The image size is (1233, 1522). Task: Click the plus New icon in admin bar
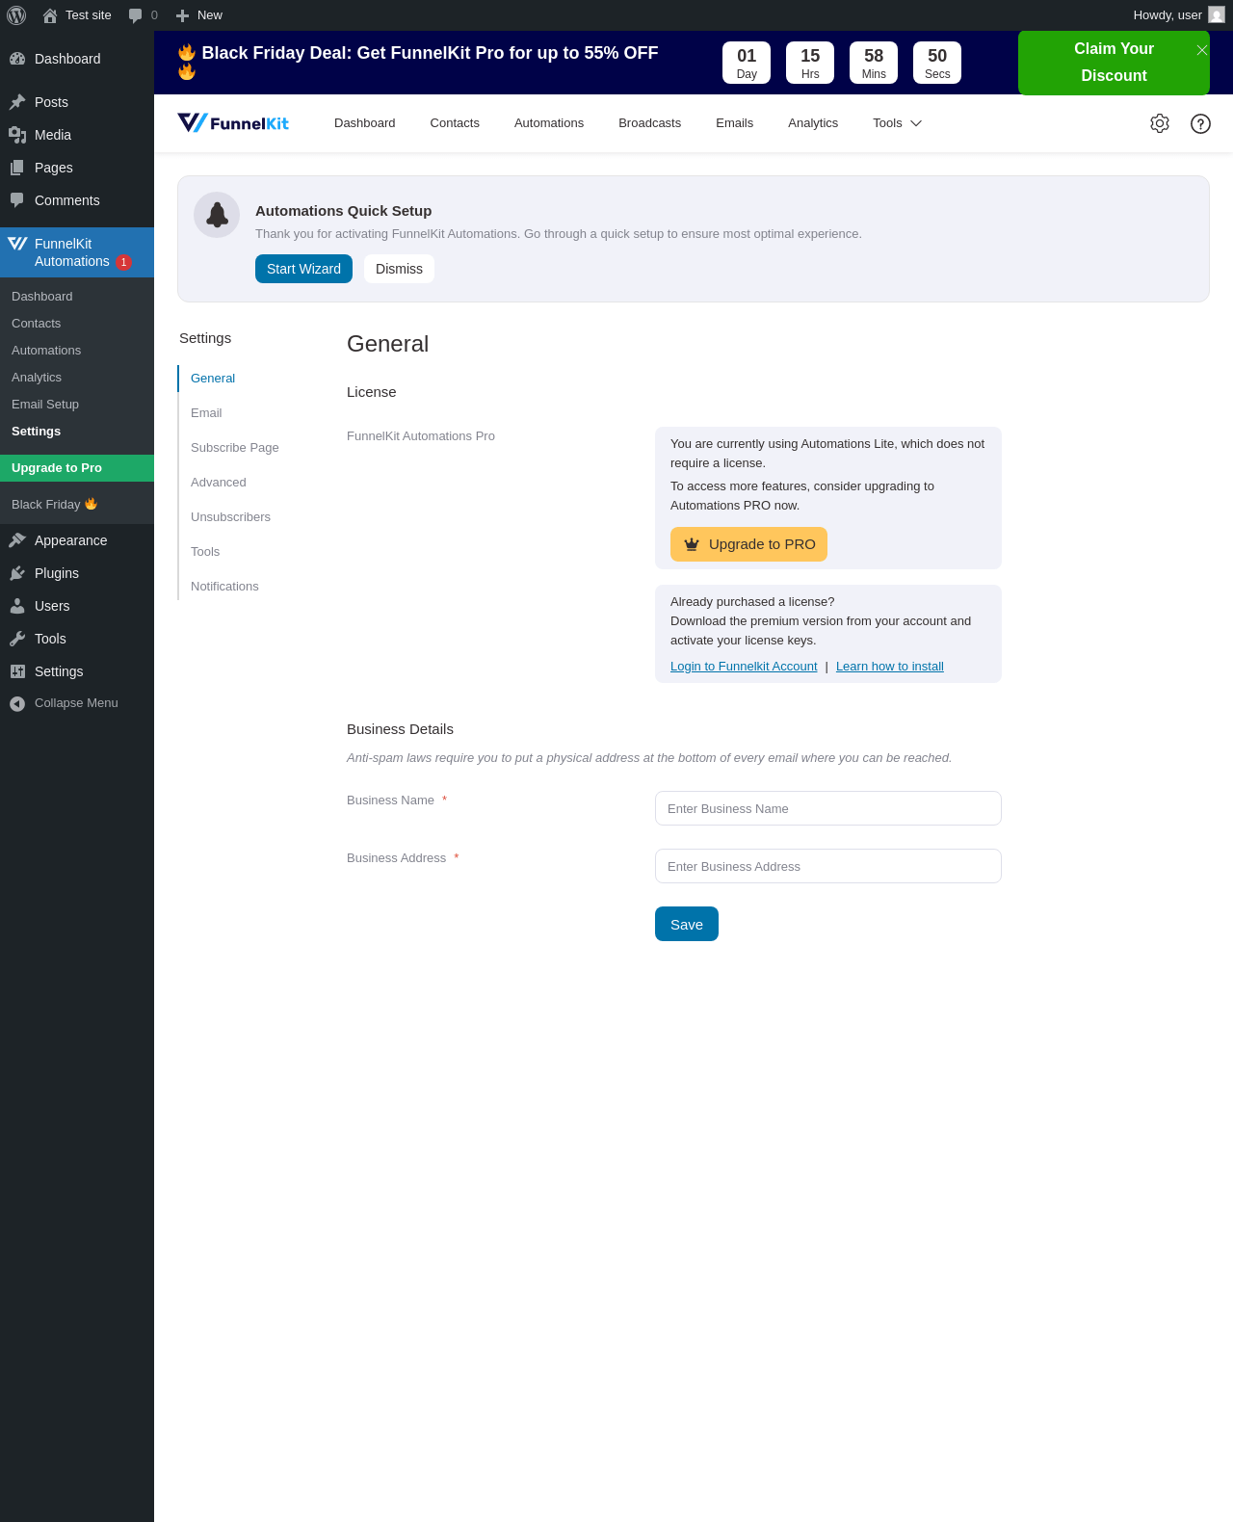click(x=182, y=15)
